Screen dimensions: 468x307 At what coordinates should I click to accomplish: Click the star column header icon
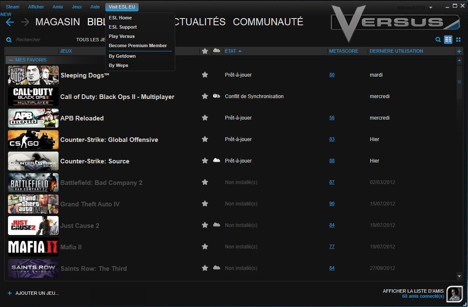click(x=205, y=51)
